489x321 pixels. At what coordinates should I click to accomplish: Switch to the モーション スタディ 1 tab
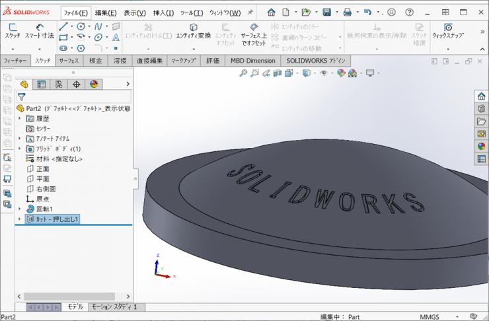[x=114, y=307]
